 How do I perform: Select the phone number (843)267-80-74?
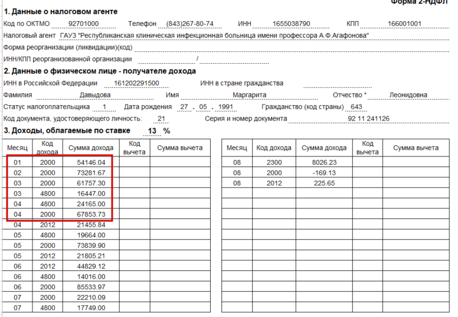click(189, 24)
